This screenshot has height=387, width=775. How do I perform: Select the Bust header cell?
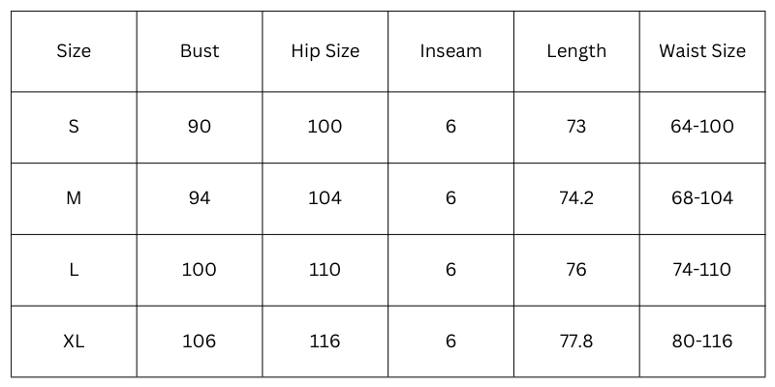[x=200, y=51]
